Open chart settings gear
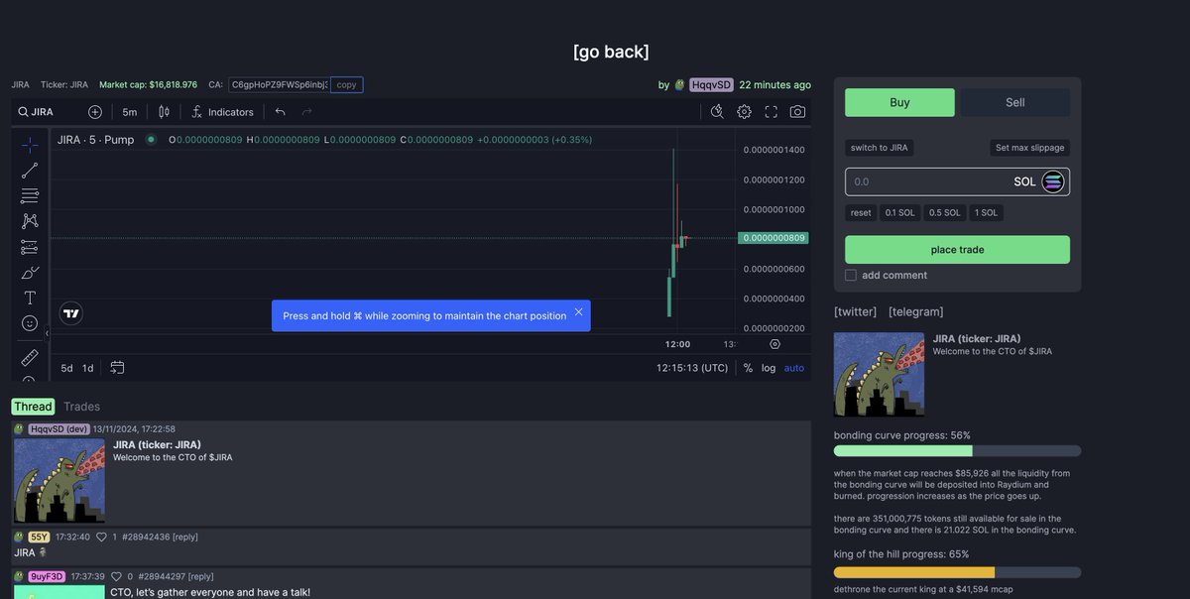 click(745, 112)
